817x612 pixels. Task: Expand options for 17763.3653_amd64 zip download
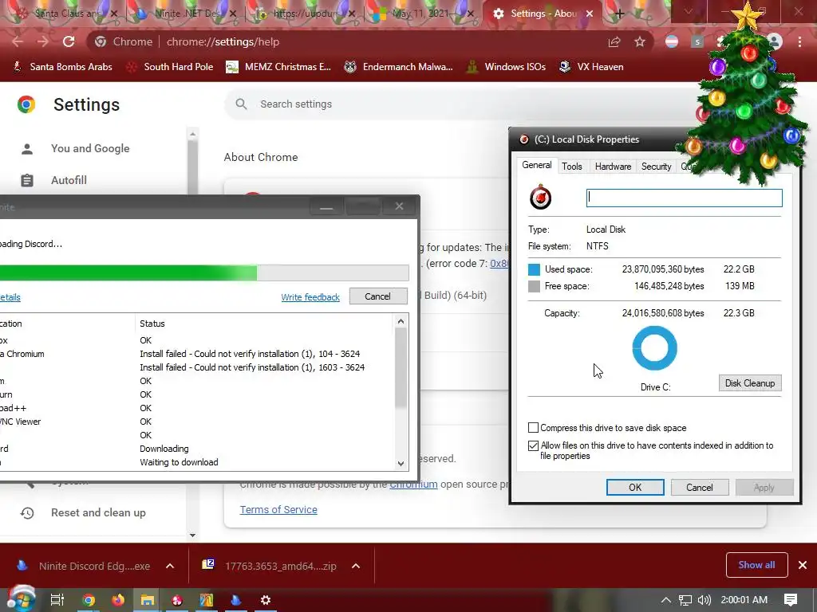(x=356, y=566)
